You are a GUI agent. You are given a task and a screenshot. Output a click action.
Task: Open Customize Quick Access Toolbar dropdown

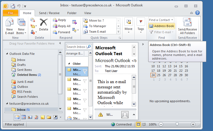click(25, 6)
